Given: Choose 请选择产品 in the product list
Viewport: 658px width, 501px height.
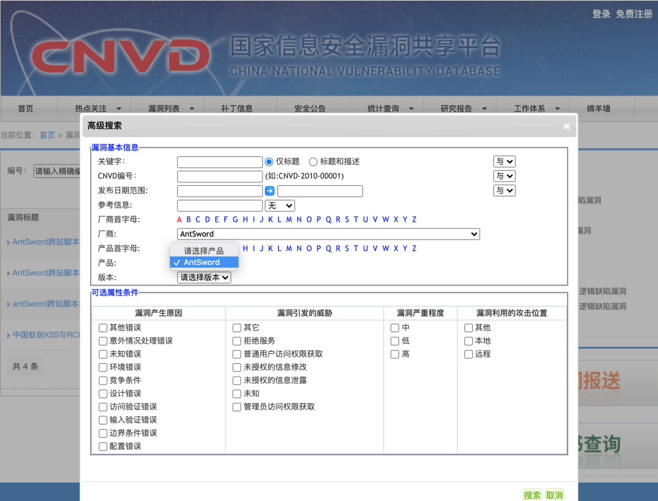Looking at the screenshot, I should click(x=204, y=250).
